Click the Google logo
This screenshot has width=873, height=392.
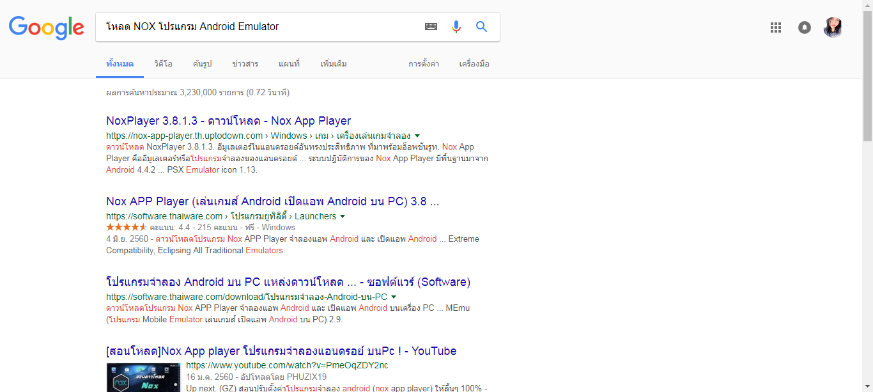[x=46, y=27]
